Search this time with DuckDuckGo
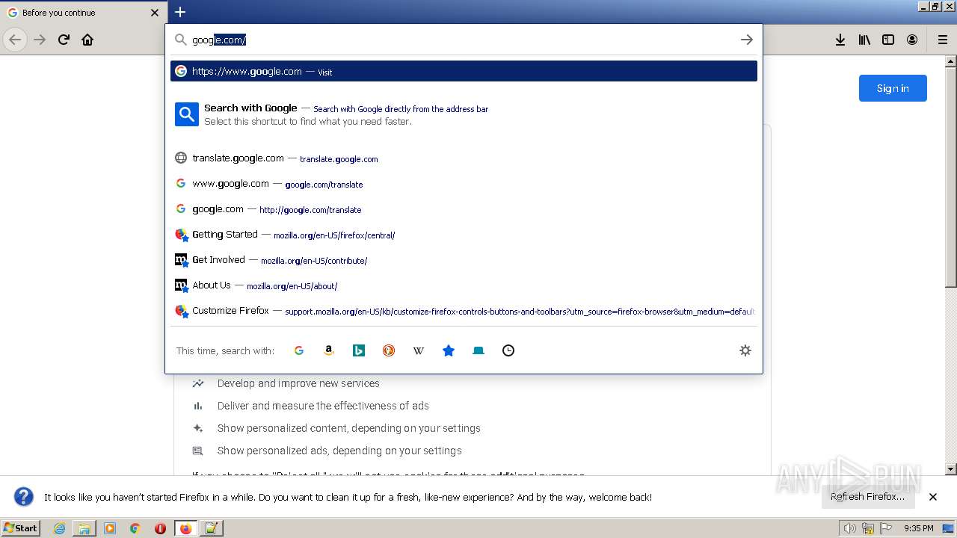 click(x=389, y=350)
